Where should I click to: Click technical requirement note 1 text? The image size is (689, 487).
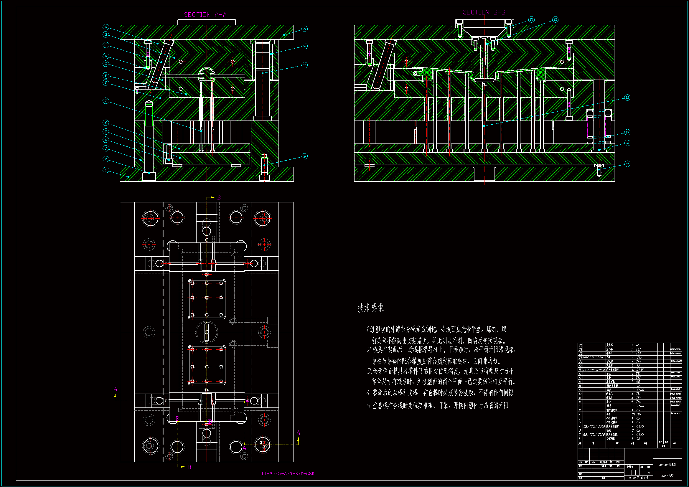[x=436, y=330]
